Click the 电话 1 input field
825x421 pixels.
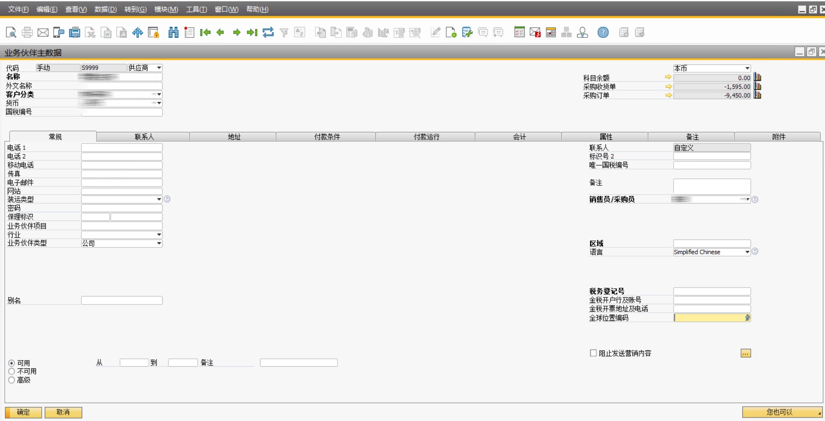122,147
